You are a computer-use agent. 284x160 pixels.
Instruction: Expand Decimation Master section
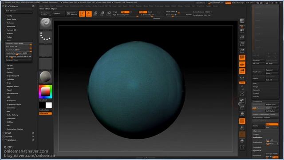(x=15, y=129)
